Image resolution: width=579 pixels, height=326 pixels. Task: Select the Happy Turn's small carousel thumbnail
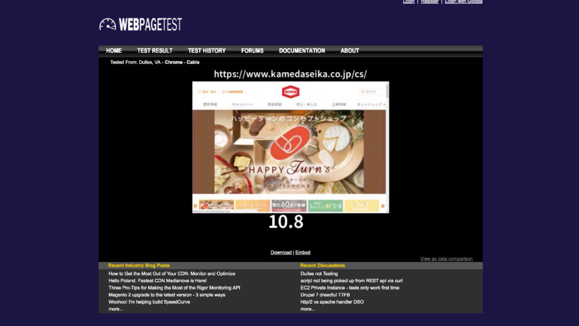[x=217, y=205]
